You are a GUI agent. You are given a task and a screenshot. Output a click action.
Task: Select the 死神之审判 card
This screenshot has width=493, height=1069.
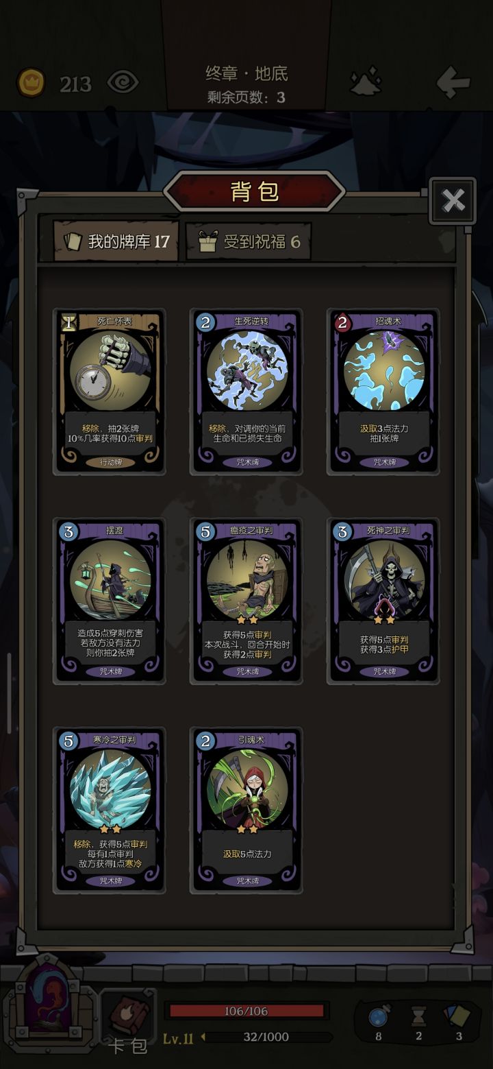(x=383, y=601)
